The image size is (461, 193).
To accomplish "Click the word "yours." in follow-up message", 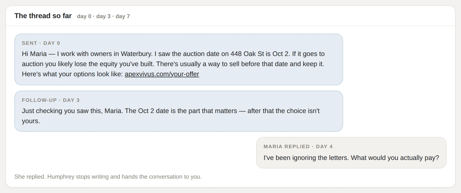I will (x=31, y=121).
